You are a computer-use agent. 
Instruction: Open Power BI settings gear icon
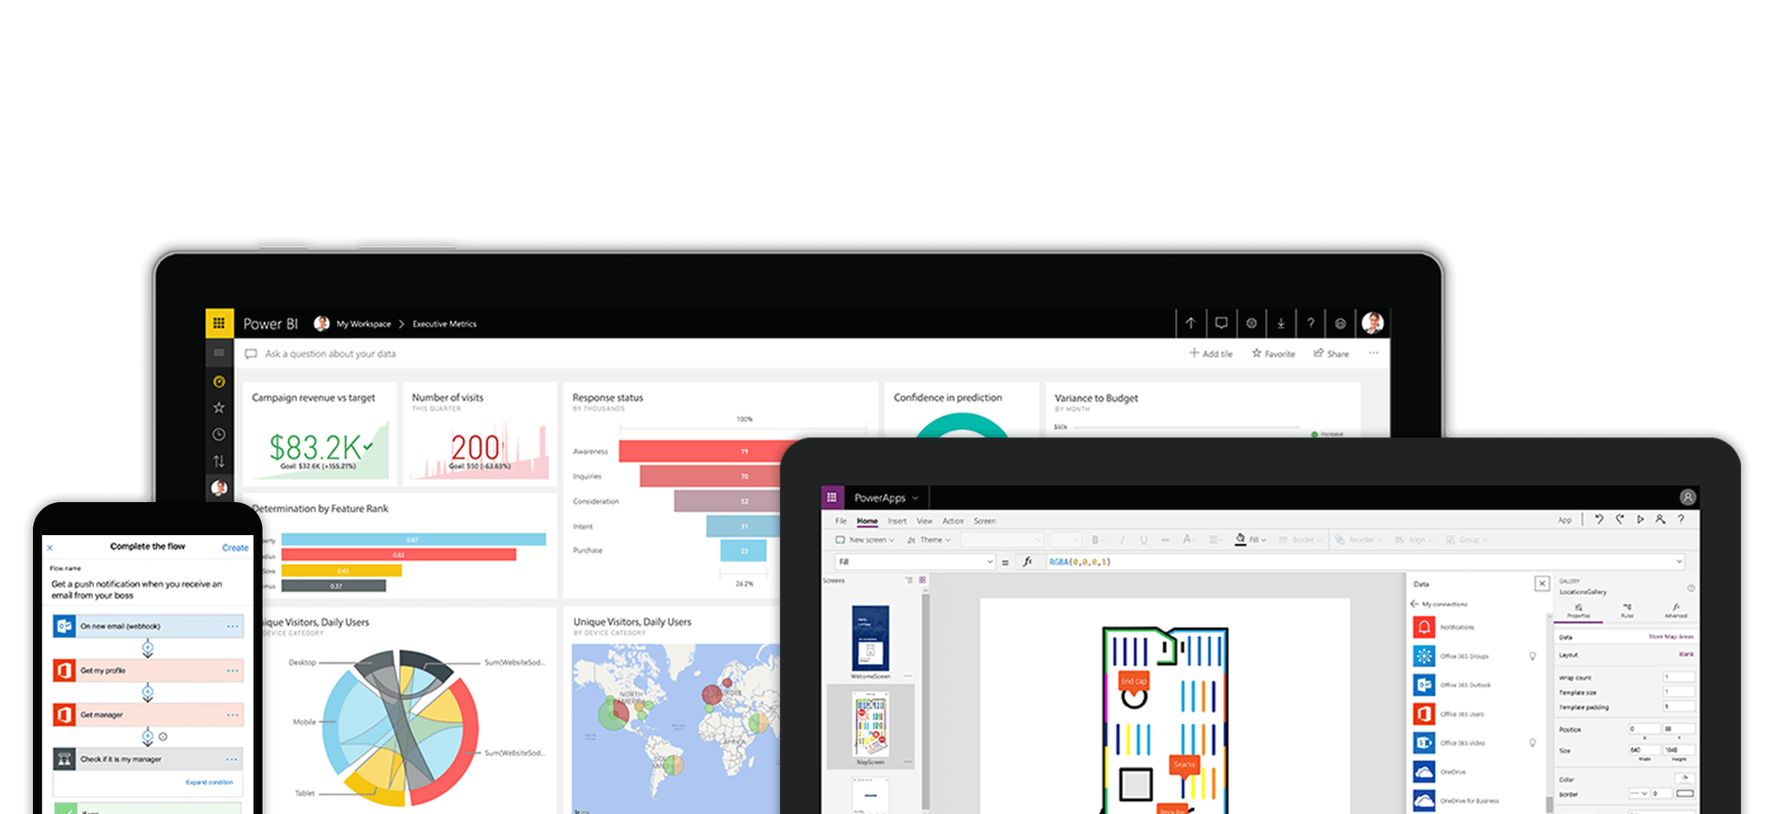point(1252,323)
